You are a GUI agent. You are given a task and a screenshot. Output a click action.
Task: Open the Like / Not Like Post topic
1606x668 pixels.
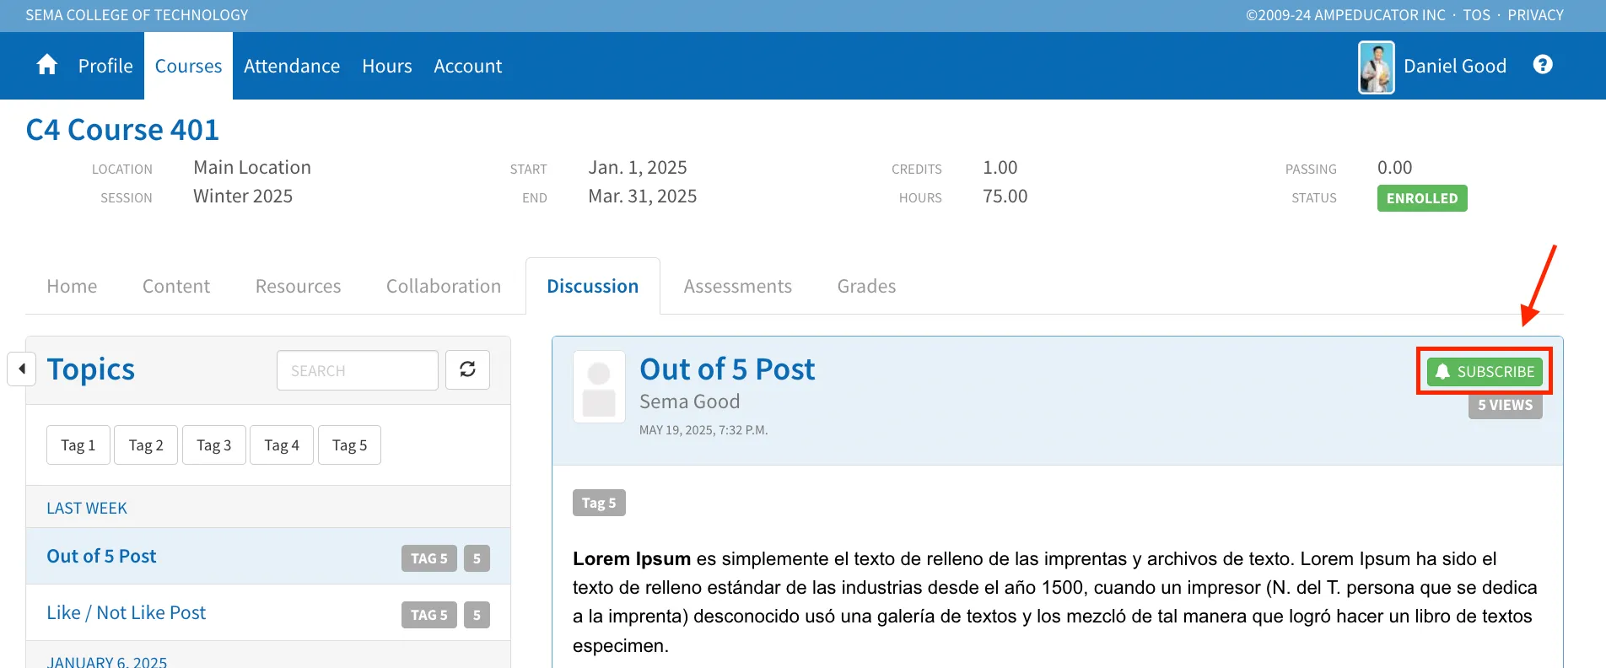[126, 612]
